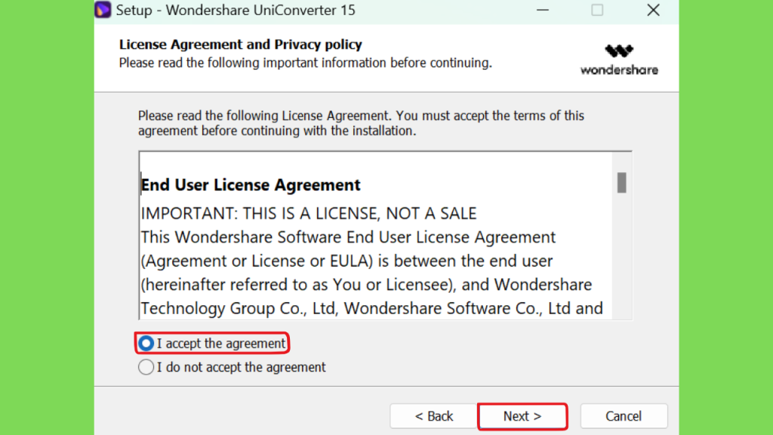
Task: Click the "End User License Agreement" heading
Action: click(x=251, y=185)
